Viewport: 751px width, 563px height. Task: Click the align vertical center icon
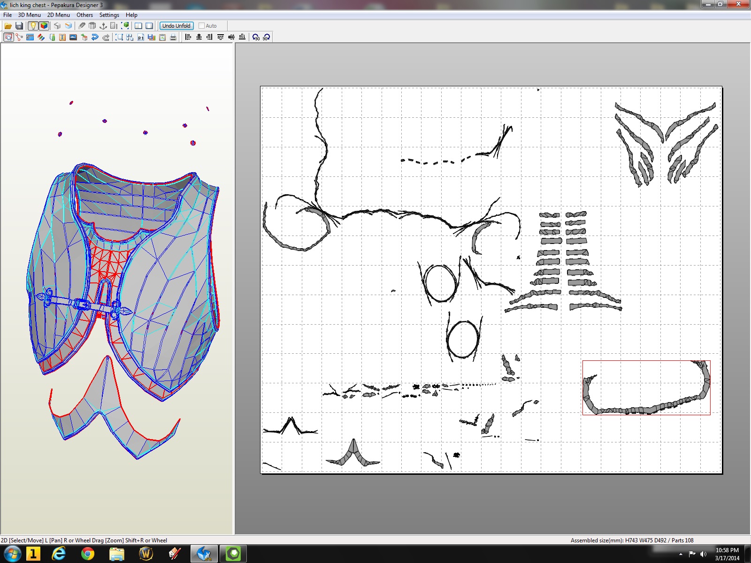tap(231, 37)
